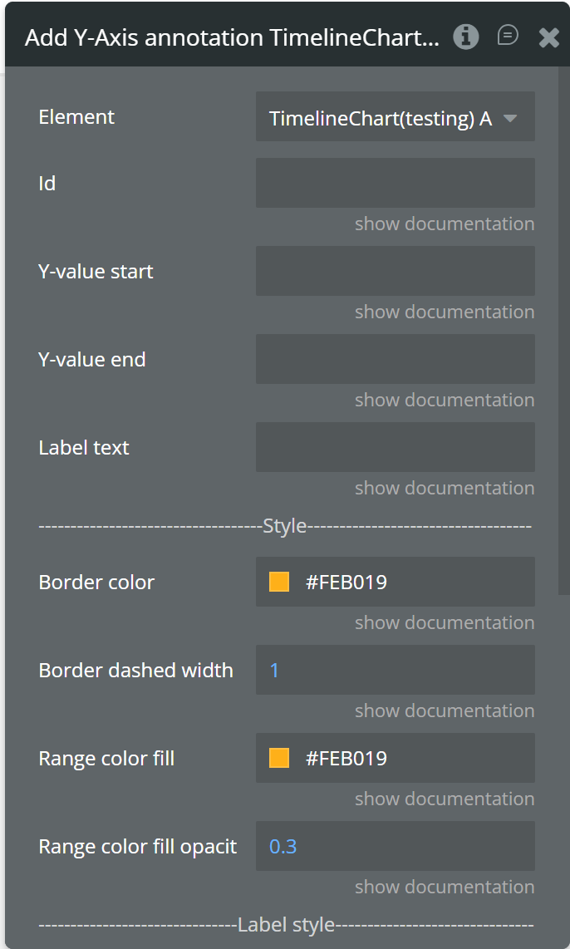
Task: Click the Y-value start input field
Action: 395,271
